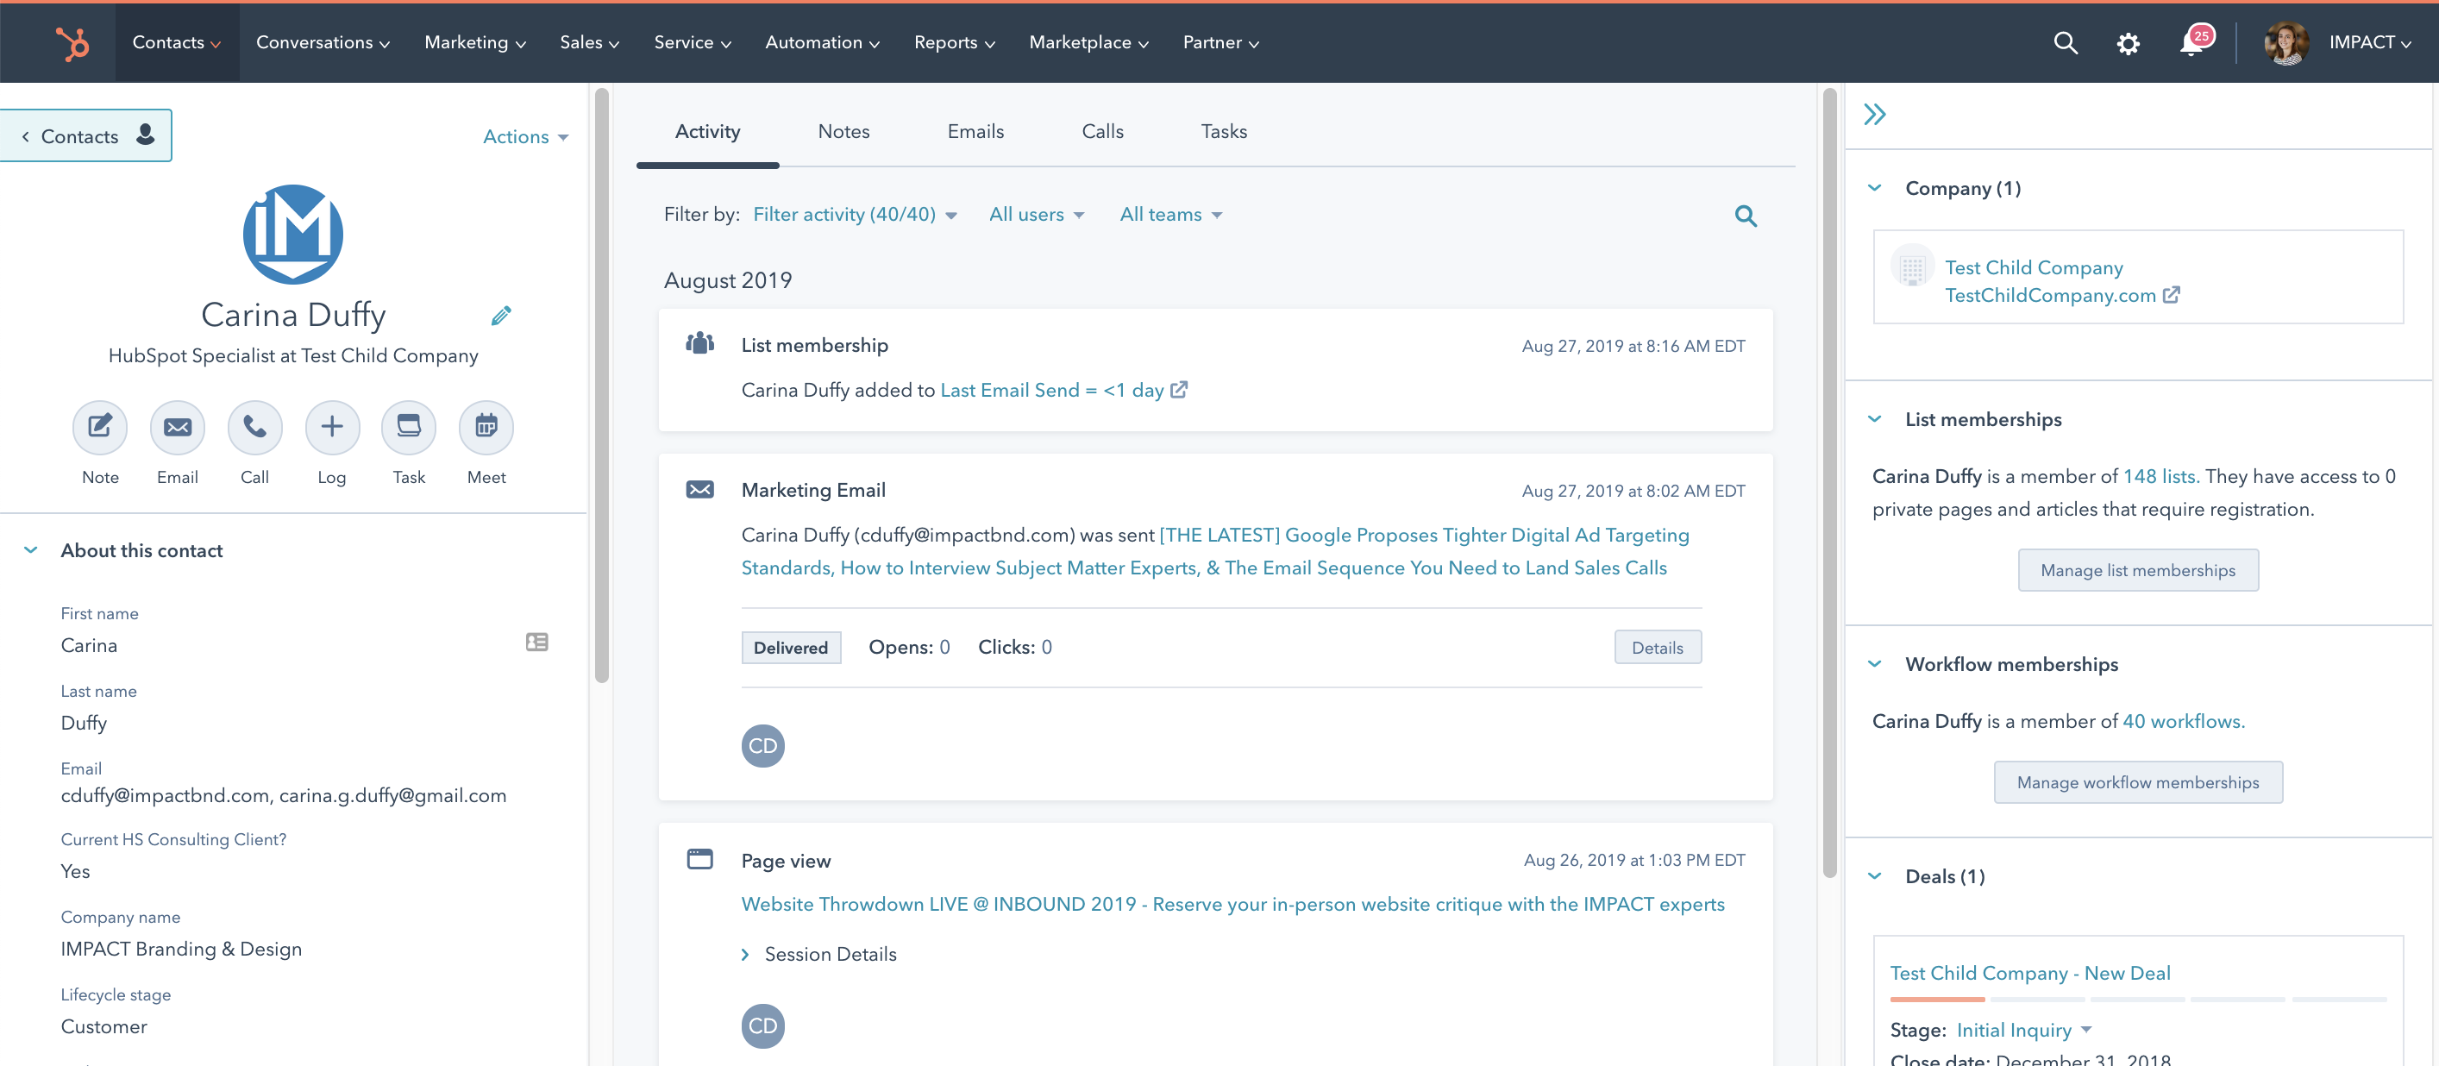Open the Sales navigation menu

point(590,42)
